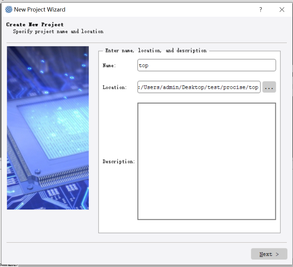The image size is (293, 267).
Task: Click the "New Project Wizard" title bar text
Action: [x=40, y=10]
